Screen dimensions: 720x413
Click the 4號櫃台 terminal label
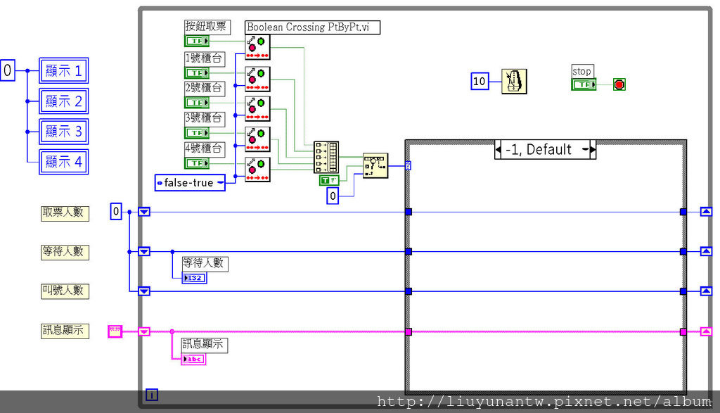(x=205, y=149)
